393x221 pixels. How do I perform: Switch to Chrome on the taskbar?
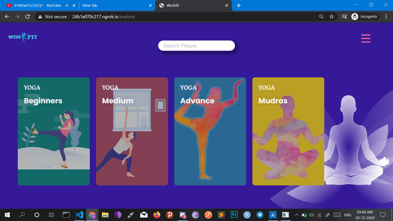[92, 215]
